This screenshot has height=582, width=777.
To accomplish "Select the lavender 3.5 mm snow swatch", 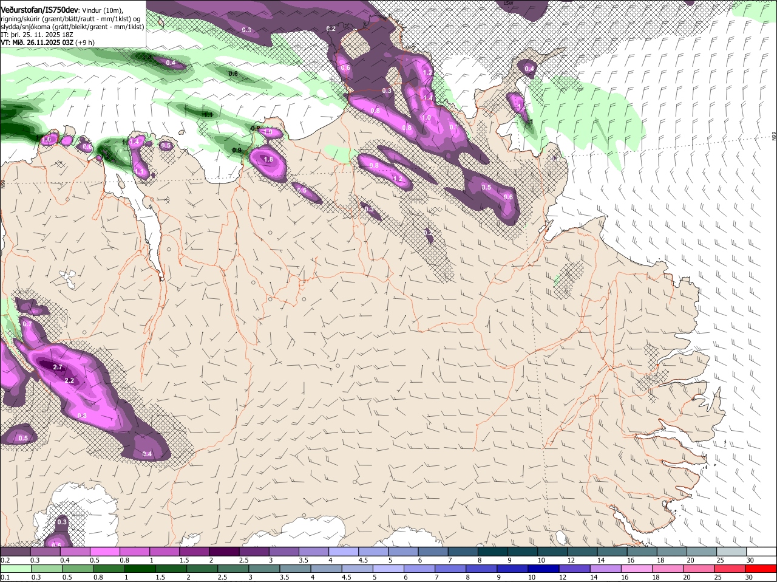I will tap(314, 552).
